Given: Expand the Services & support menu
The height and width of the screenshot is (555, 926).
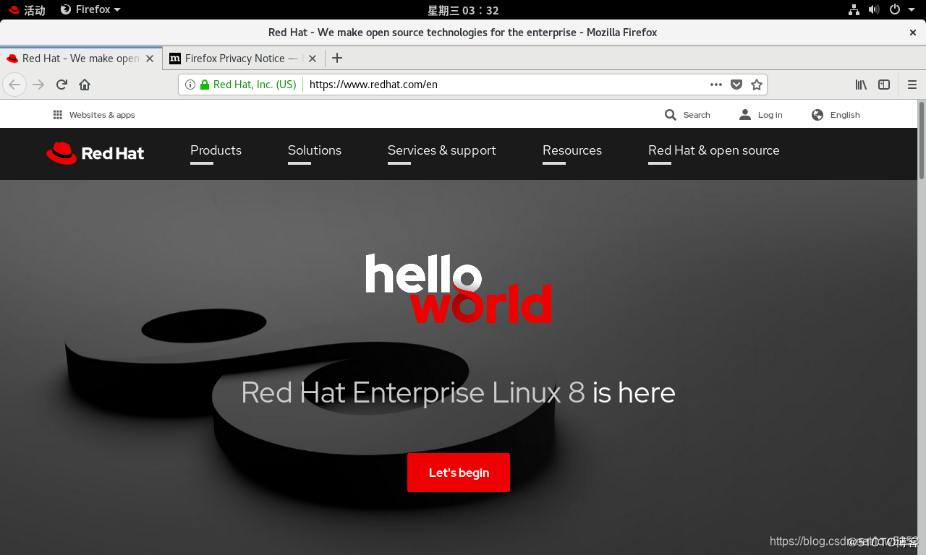Looking at the screenshot, I should click(x=442, y=150).
